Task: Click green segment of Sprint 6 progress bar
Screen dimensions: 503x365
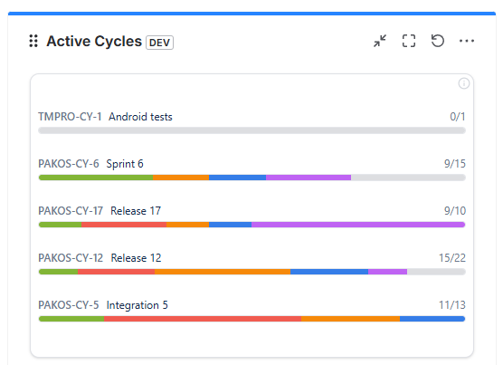Action: point(96,178)
